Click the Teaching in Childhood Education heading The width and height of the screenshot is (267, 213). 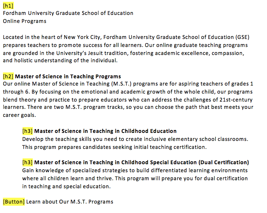[x=105, y=131]
